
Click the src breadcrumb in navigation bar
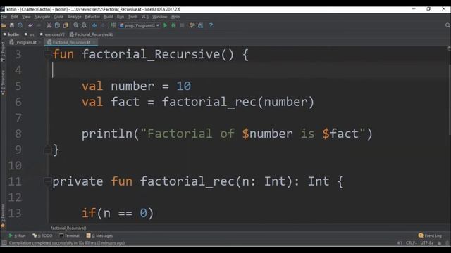point(30,34)
